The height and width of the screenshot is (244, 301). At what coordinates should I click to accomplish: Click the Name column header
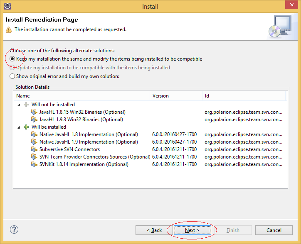click(81, 95)
